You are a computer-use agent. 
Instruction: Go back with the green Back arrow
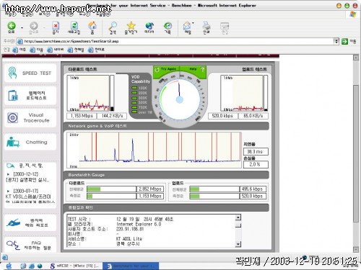click(12, 27)
